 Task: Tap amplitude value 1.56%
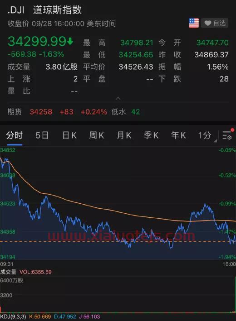point(218,67)
